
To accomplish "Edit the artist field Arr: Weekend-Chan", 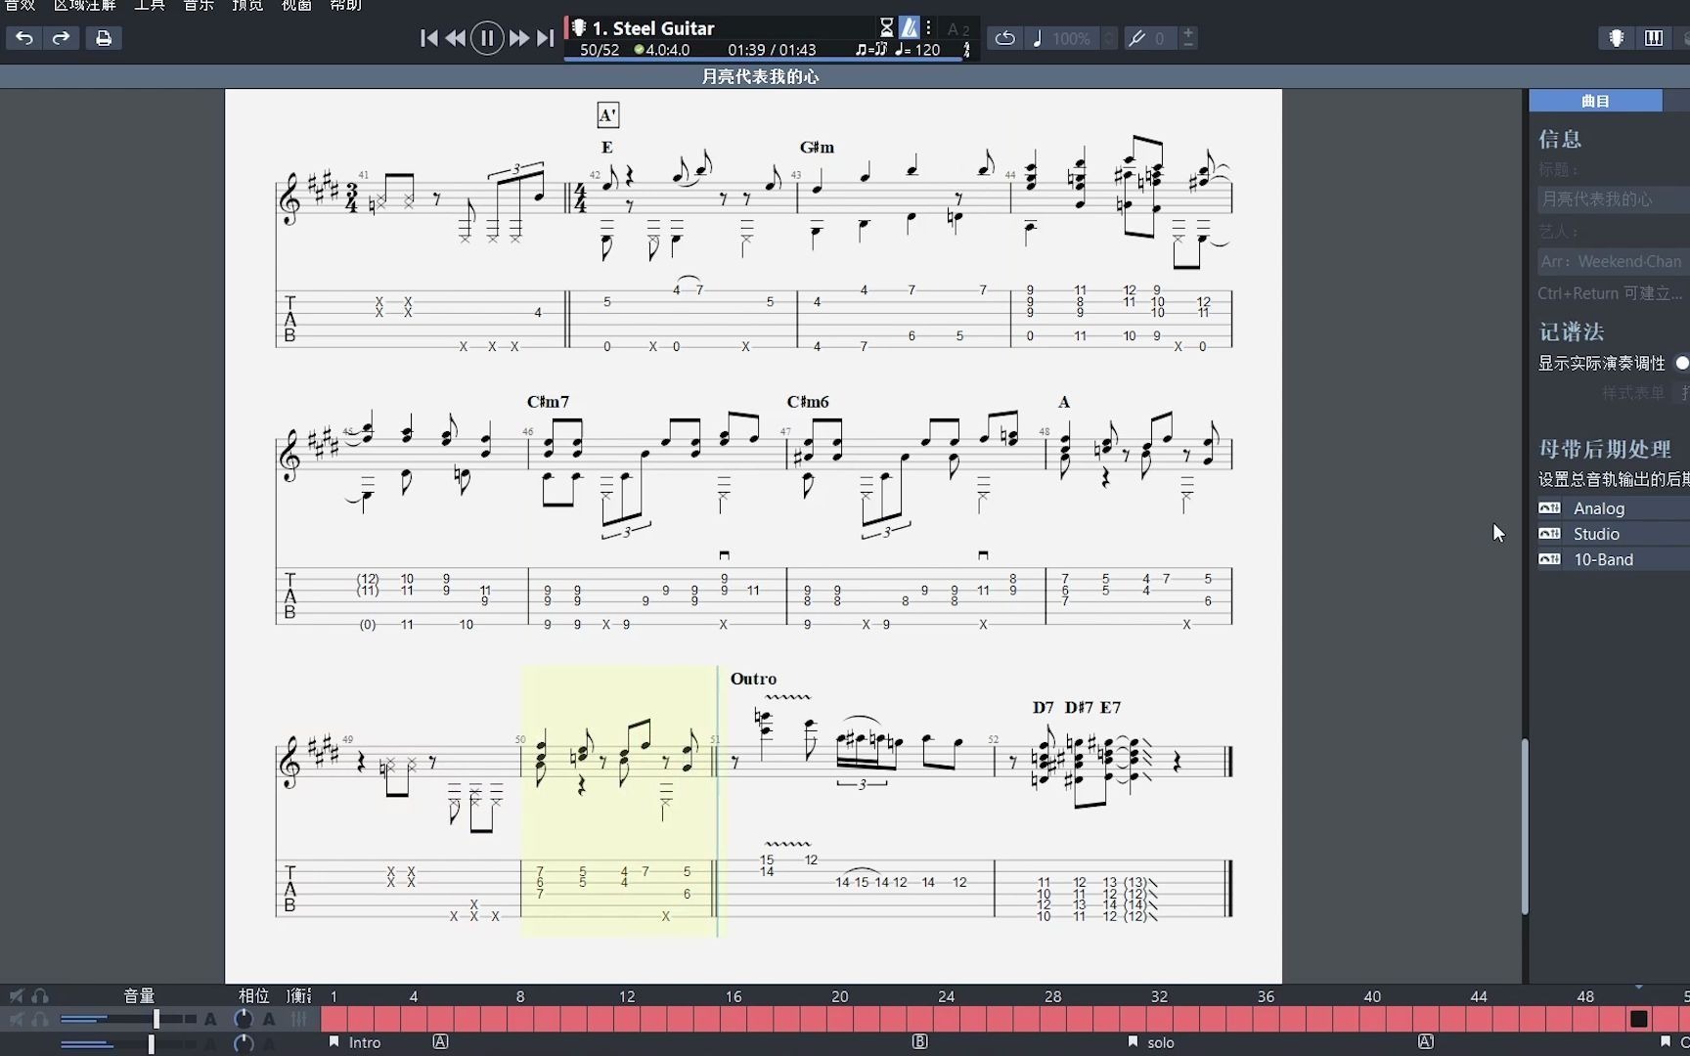I will tap(1614, 262).
